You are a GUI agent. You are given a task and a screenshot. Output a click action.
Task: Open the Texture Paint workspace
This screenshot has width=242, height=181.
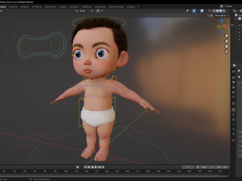click(50, 7)
